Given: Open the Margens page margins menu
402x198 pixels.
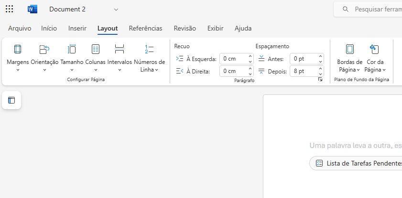Looking at the screenshot, I should pos(18,57).
